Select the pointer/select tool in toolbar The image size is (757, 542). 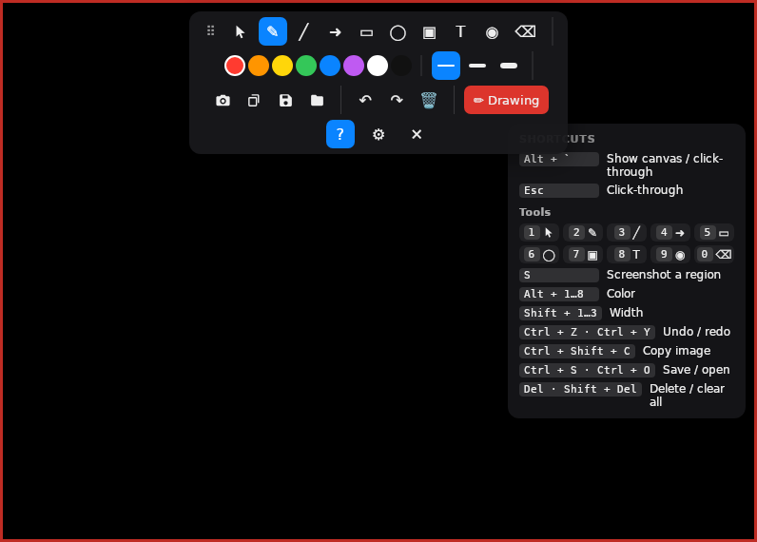pos(241,31)
